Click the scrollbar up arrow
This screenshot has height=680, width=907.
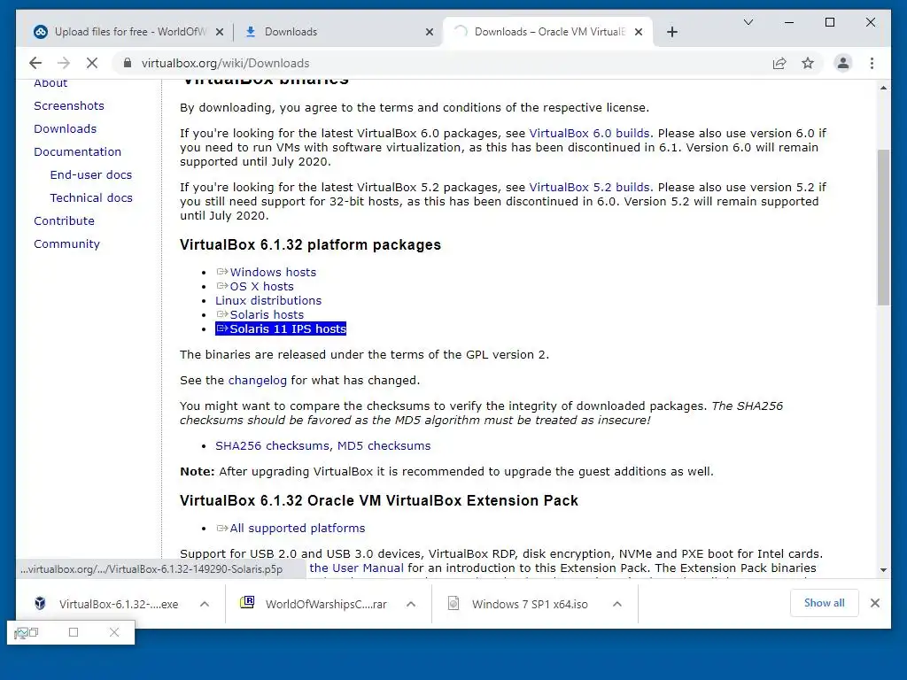pyautogui.click(x=883, y=88)
